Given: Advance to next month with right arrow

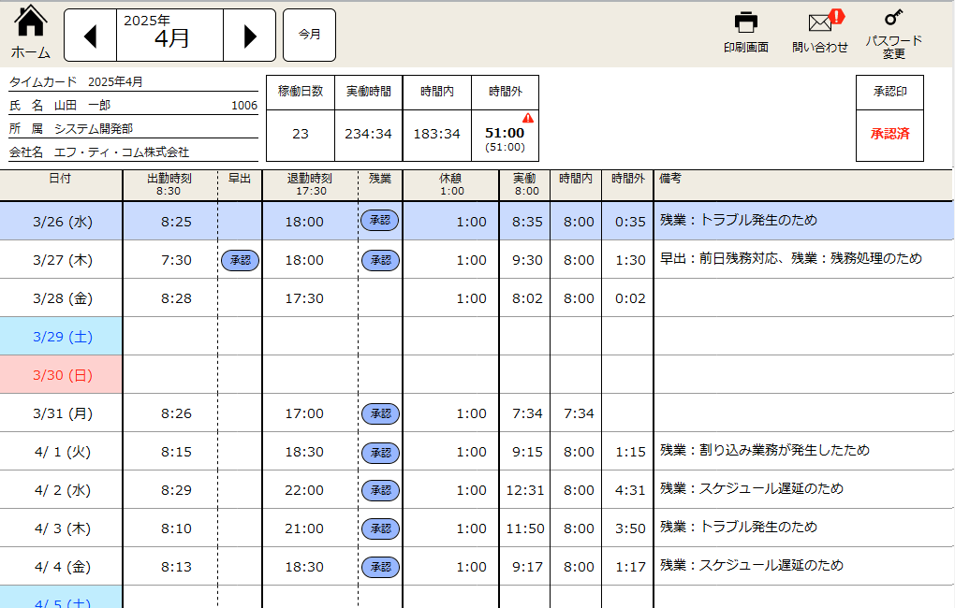Looking at the screenshot, I should point(249,36).
